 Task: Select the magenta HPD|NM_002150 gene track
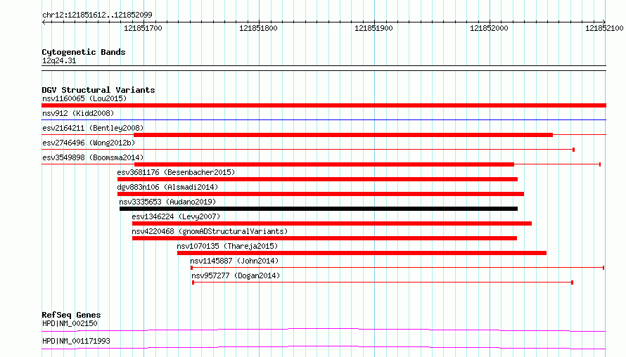(x=324, y=330)
